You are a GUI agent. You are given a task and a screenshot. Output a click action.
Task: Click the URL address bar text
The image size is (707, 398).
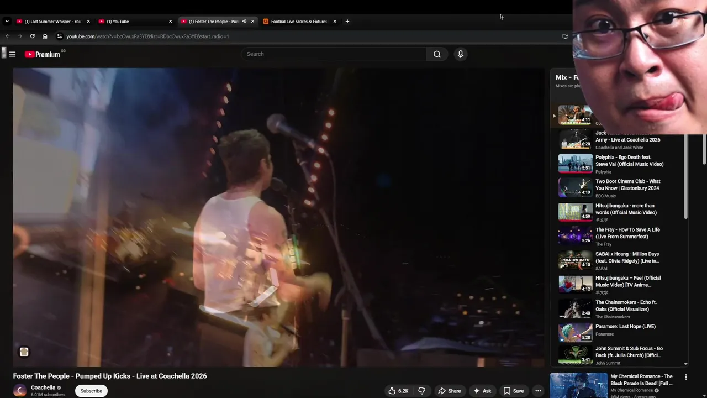[147, 36]
